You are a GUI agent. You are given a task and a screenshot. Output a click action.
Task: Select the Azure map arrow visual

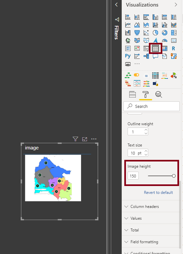(x=155, y=40)
